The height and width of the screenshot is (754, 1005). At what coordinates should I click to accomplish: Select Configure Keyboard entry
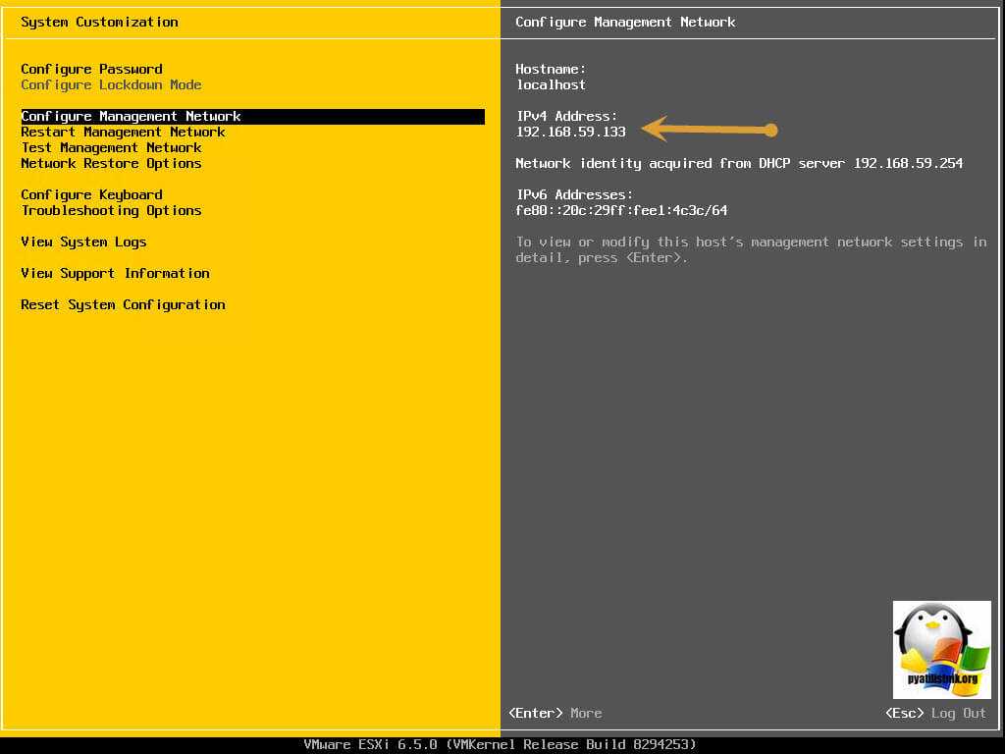pyautogui.click(x=91, y=194)
